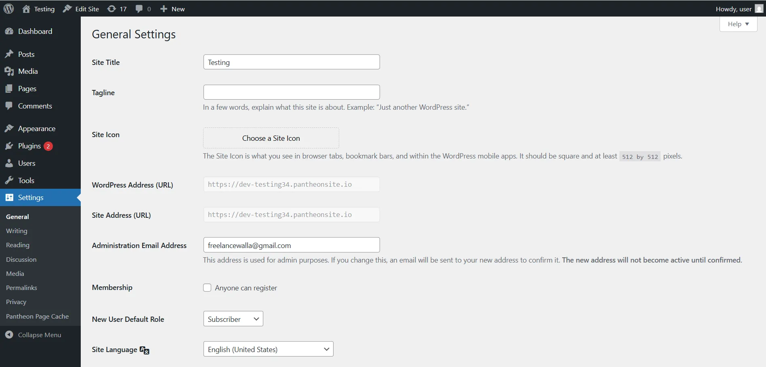Open the Pantheon Page Cache submenu

(x=37, y=316)
